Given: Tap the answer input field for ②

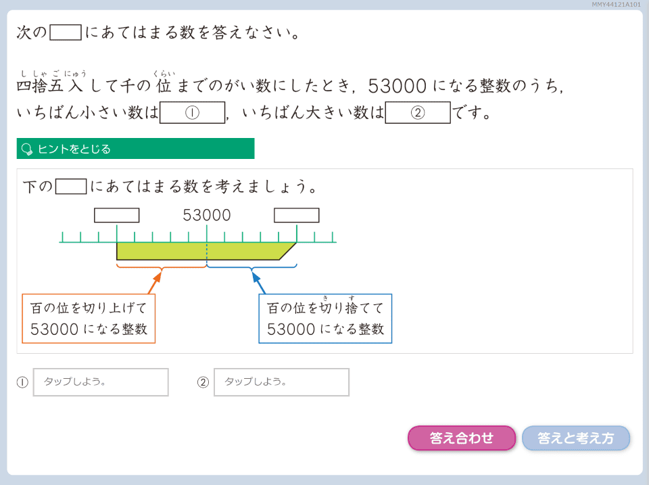Looking at the screenshot, I should (281, 382).
